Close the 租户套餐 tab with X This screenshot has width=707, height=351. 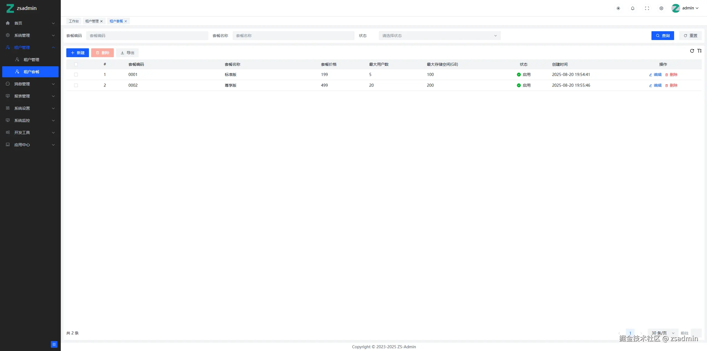pyautogui.click(x=126, y=21)
